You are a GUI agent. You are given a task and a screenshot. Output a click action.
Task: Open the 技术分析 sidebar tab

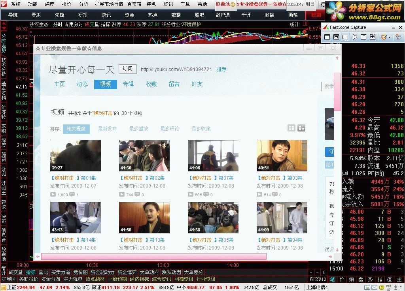4,67
